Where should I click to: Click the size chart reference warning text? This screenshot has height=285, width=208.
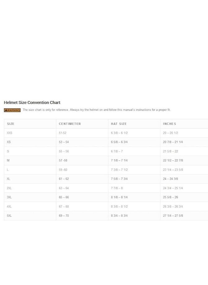97,110
